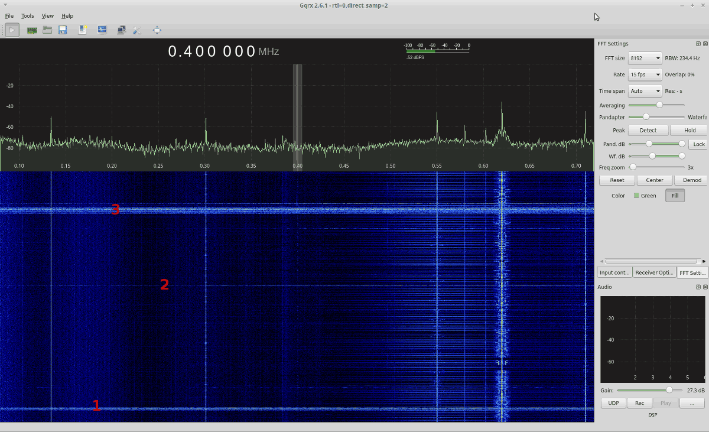Open the Time span dropdown set to Auto
This screenshot has width=709, height=432.
(x=645, y=91)
